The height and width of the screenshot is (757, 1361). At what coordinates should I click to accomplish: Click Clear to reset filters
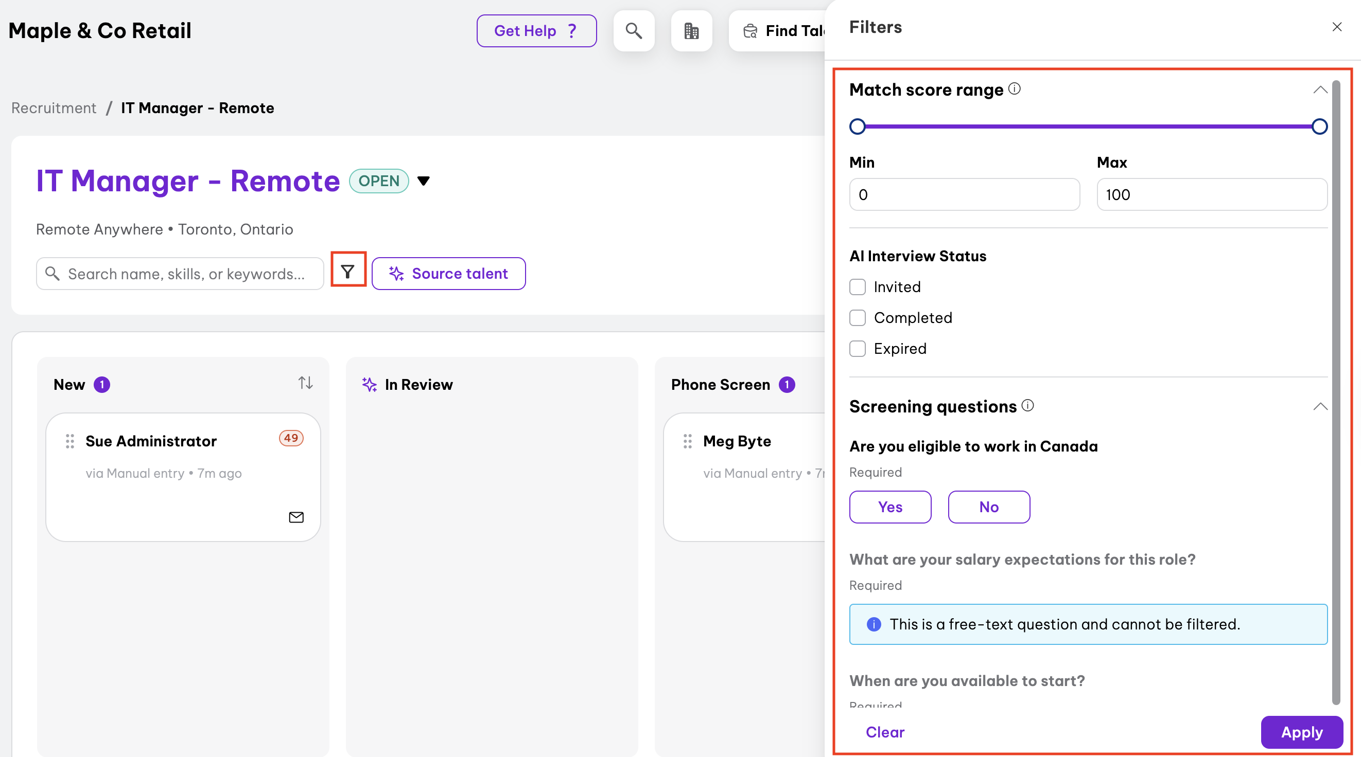tap(884, 732)
